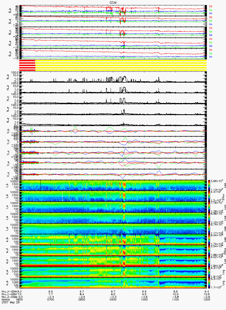Click the red segment of status bar
This screenshot has height=310, width=226.
[x=27, y=65]
